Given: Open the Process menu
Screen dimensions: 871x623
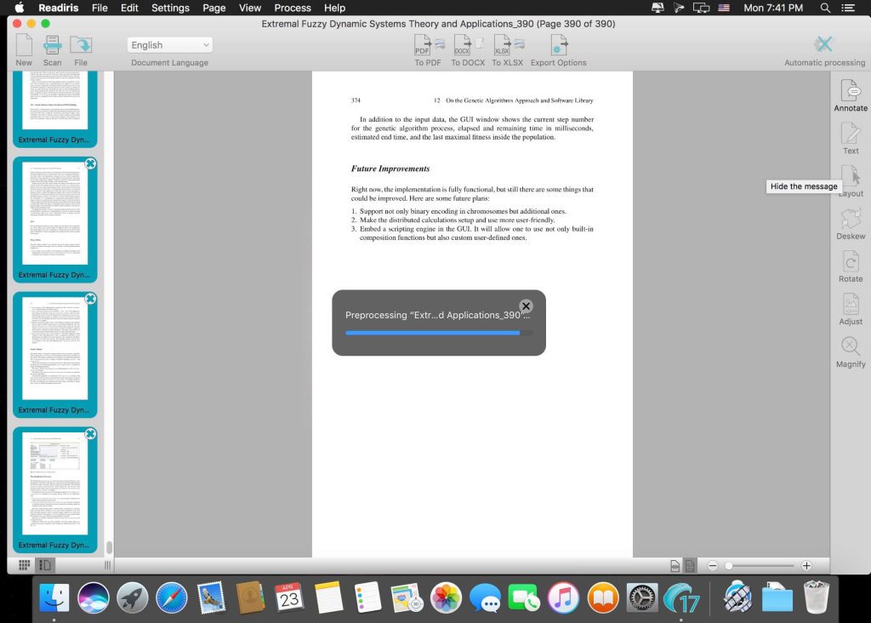Looking at the screenshot, I should [x=292, y=8].
